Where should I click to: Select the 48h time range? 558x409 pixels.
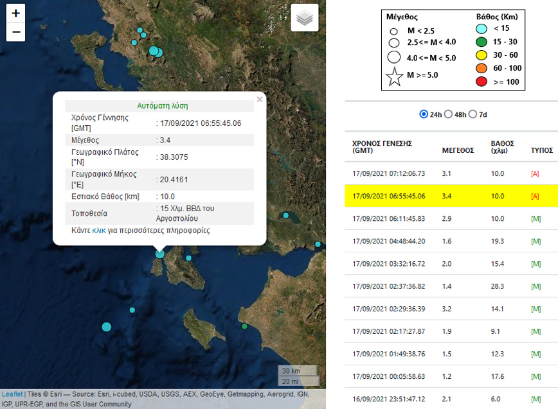pyautogui.click(x=449, y=114)
